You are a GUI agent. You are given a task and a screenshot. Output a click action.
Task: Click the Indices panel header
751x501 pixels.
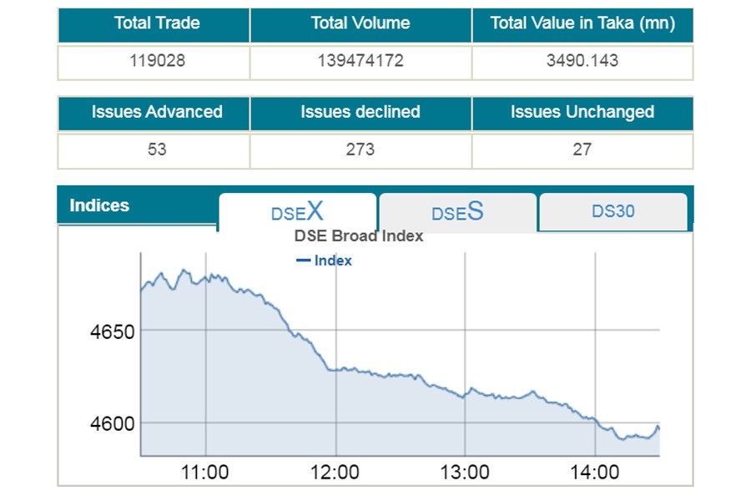99,205
